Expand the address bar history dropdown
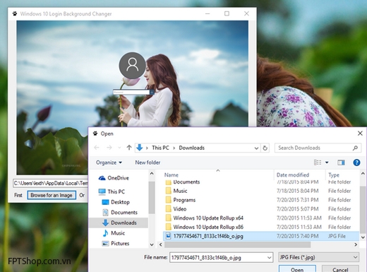Image resolution: width=367 pixels, height=272 pixels. pos(256,148)
